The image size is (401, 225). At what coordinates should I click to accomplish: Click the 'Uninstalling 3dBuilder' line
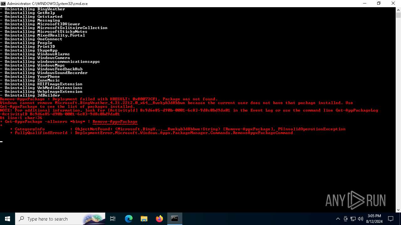[30, 95]
